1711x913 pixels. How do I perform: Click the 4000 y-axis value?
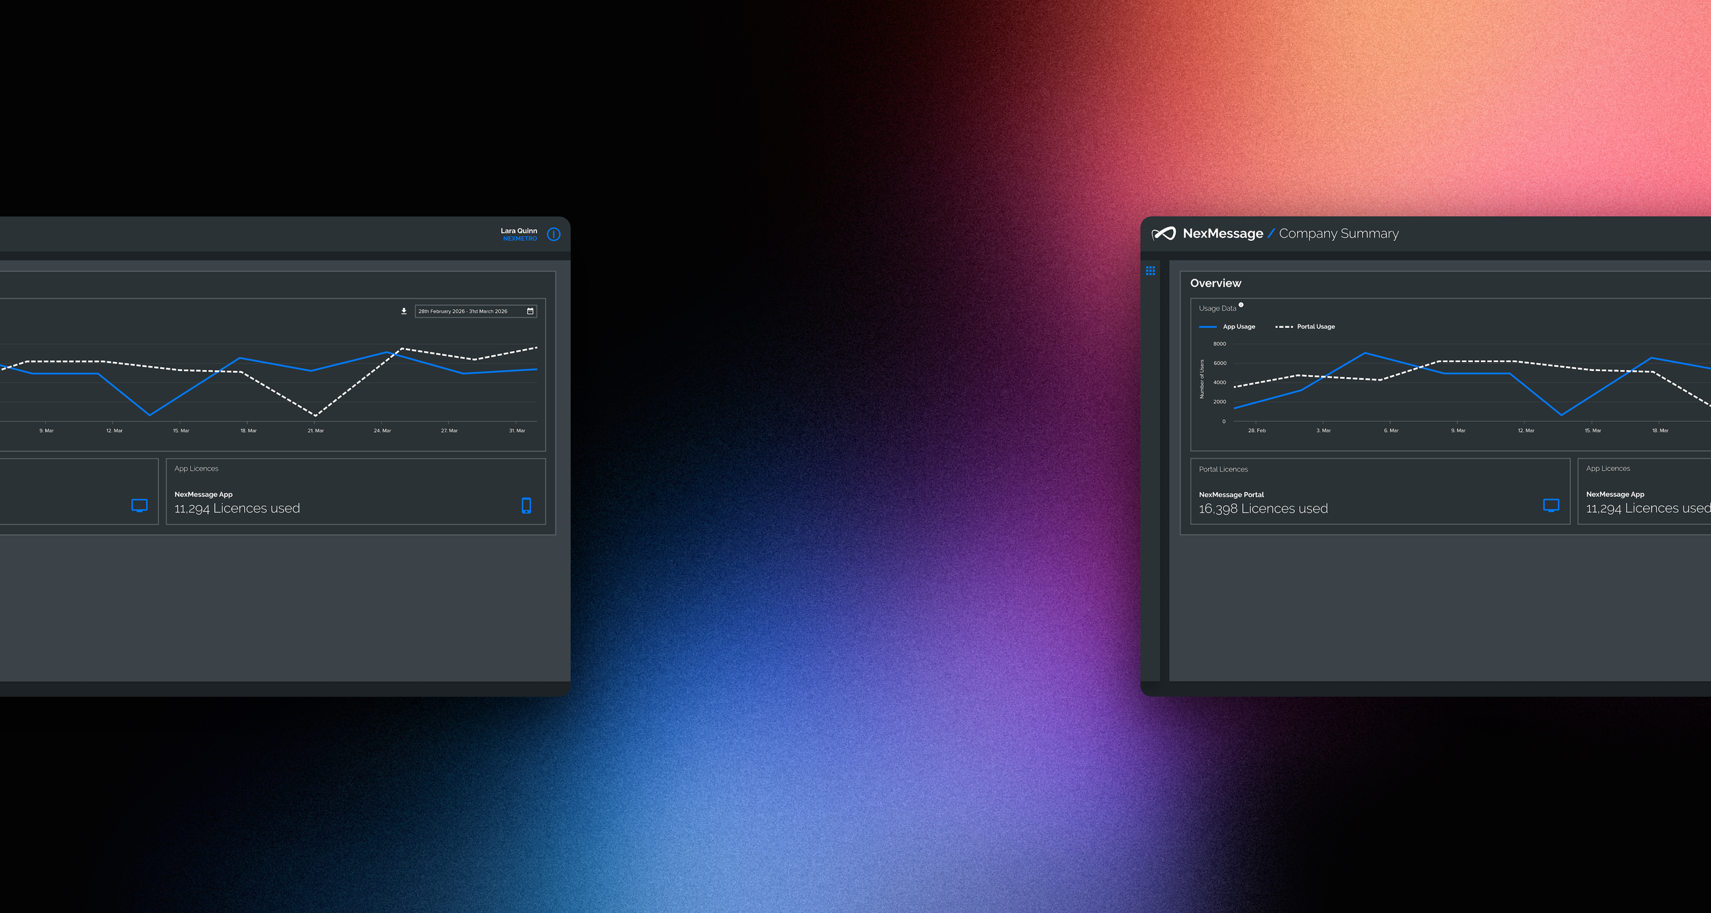1219,383
